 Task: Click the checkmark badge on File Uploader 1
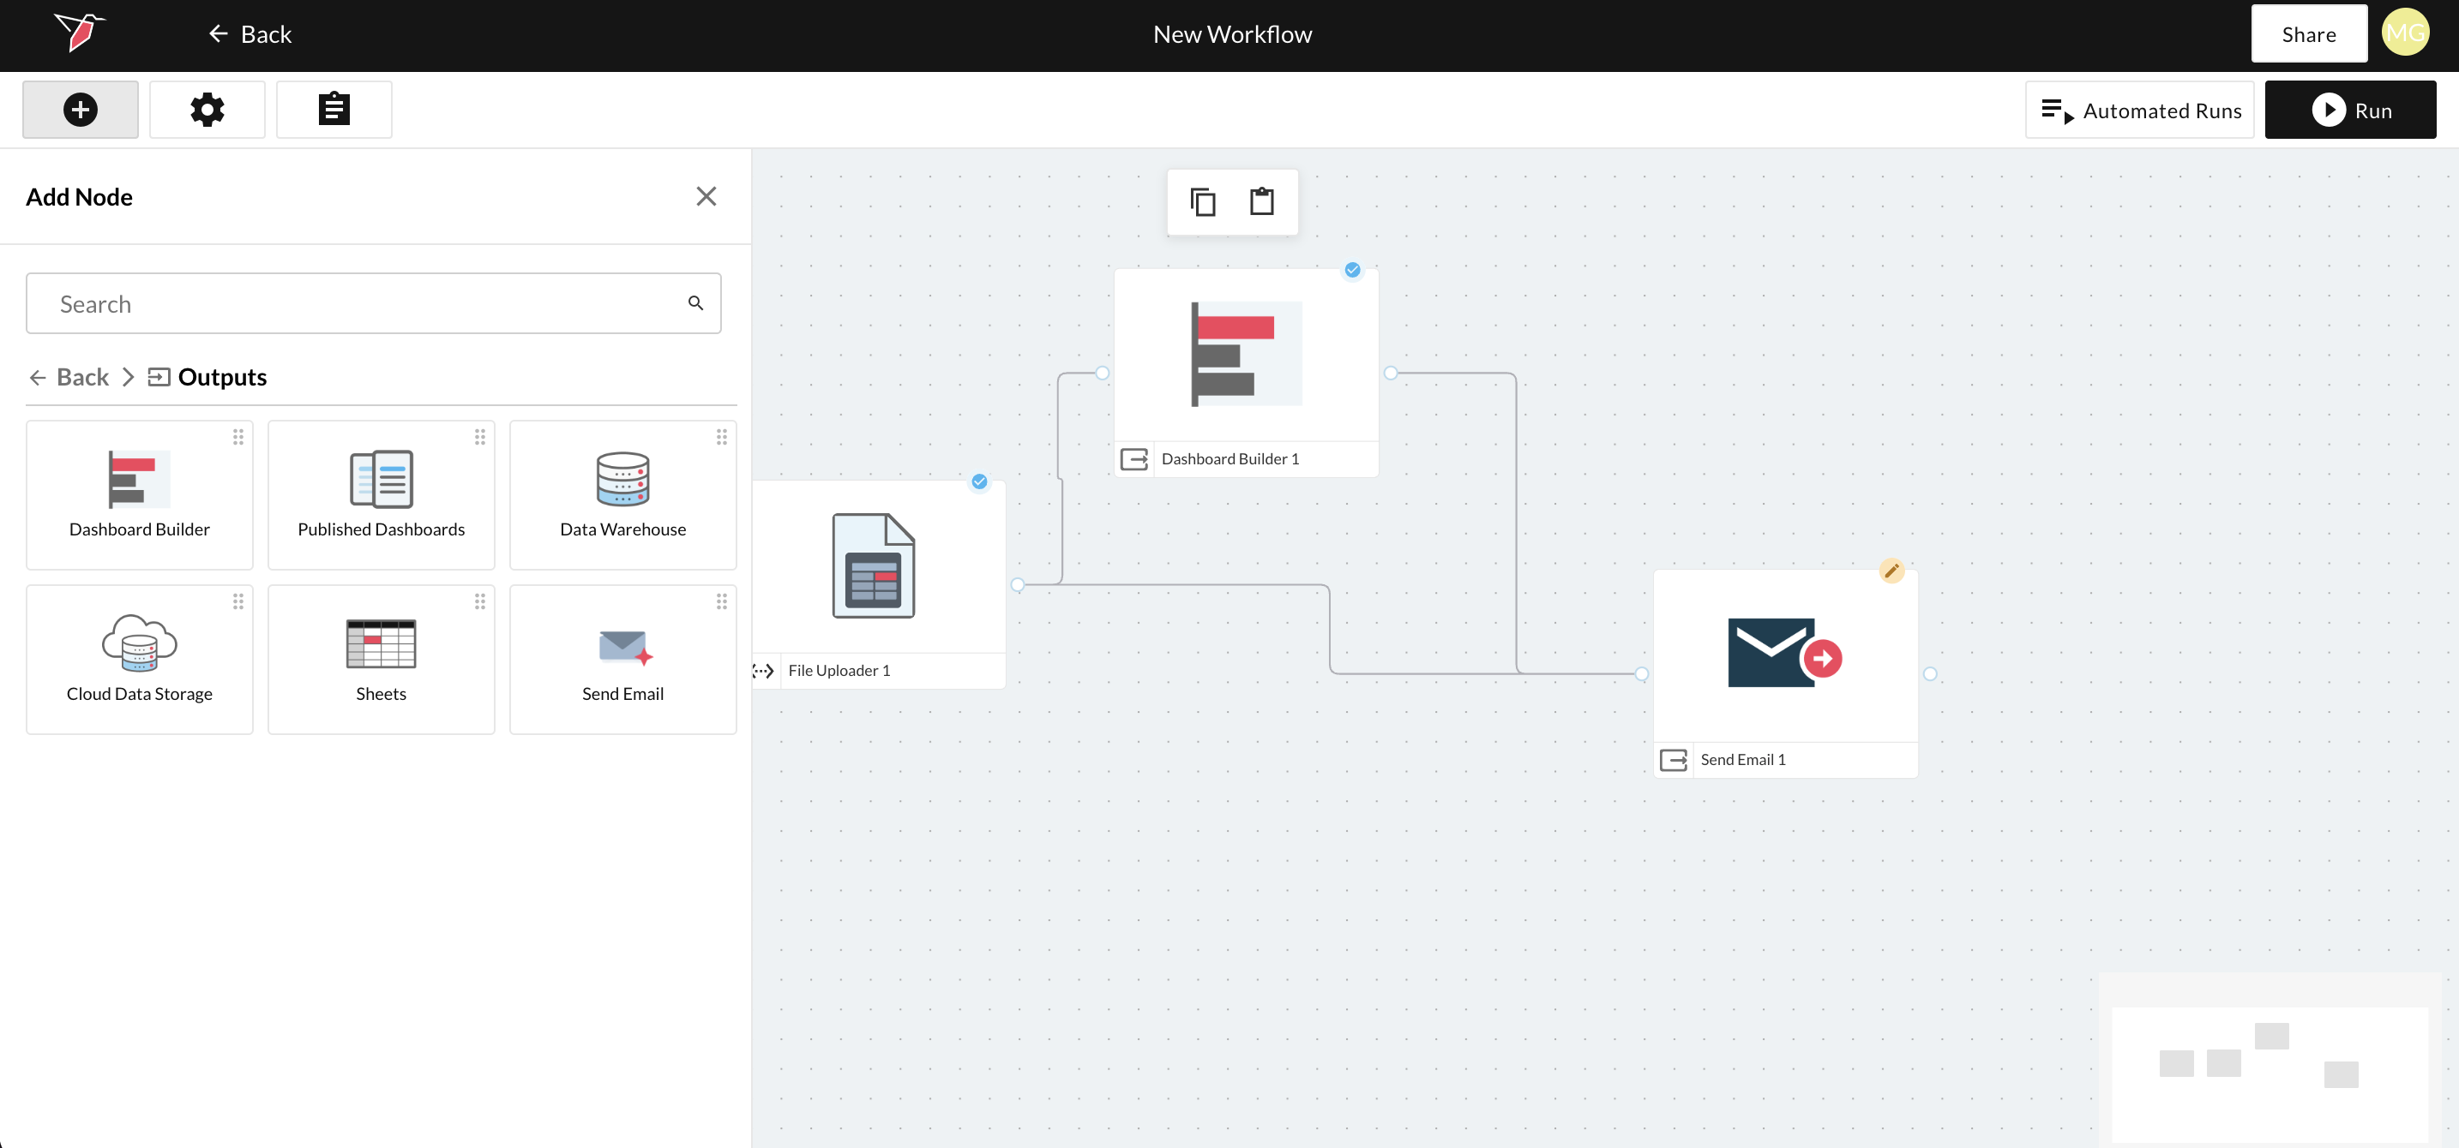pyautogui.click(x=979, y=481)
